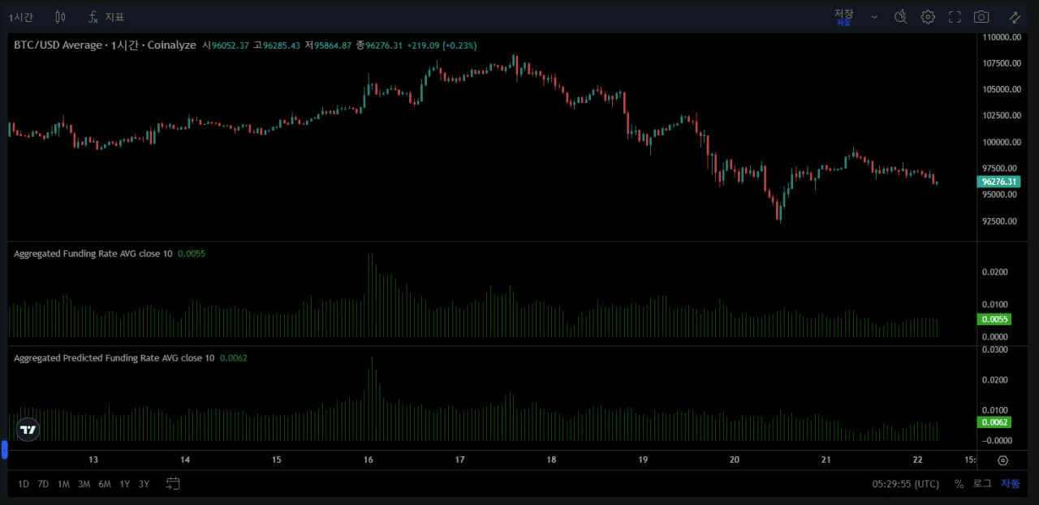Open the quick search icon
This screenshot has height=505, width=1039.
pos(900,17)
